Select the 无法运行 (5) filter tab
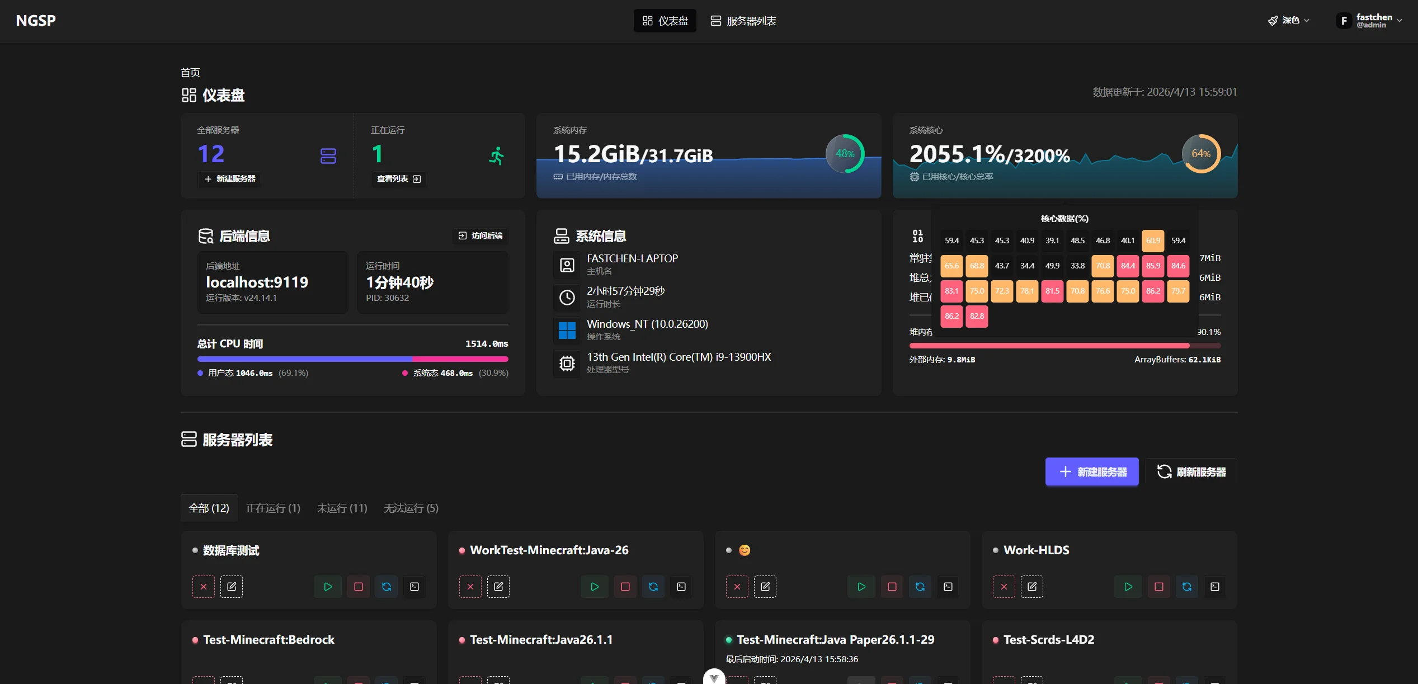The height and width of the screenshot is (684, 1418). (x=411, y=508)
